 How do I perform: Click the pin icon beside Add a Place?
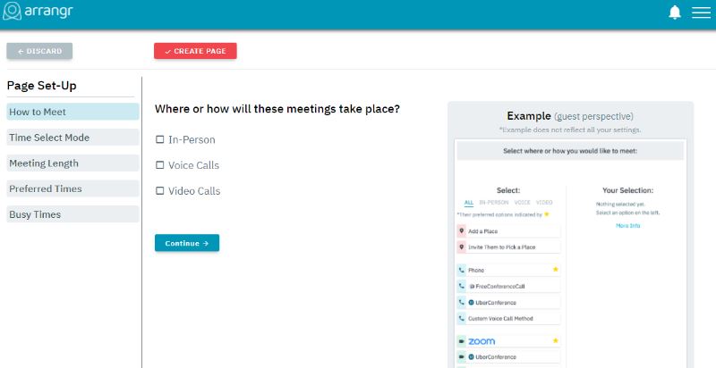point(461,230)
